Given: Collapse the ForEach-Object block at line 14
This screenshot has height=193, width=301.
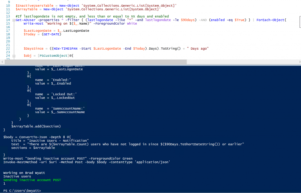Looking at the screenshot, I should (x=14, y=20).
